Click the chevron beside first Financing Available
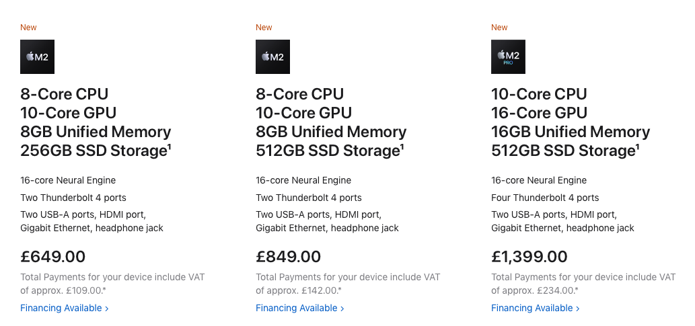 [106, 309]
